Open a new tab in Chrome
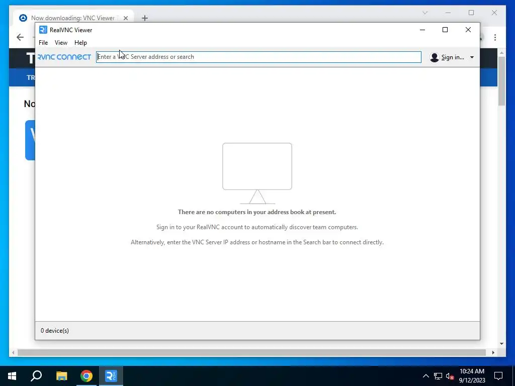Screen dimensions: 515x386 [x=145, y=18]
